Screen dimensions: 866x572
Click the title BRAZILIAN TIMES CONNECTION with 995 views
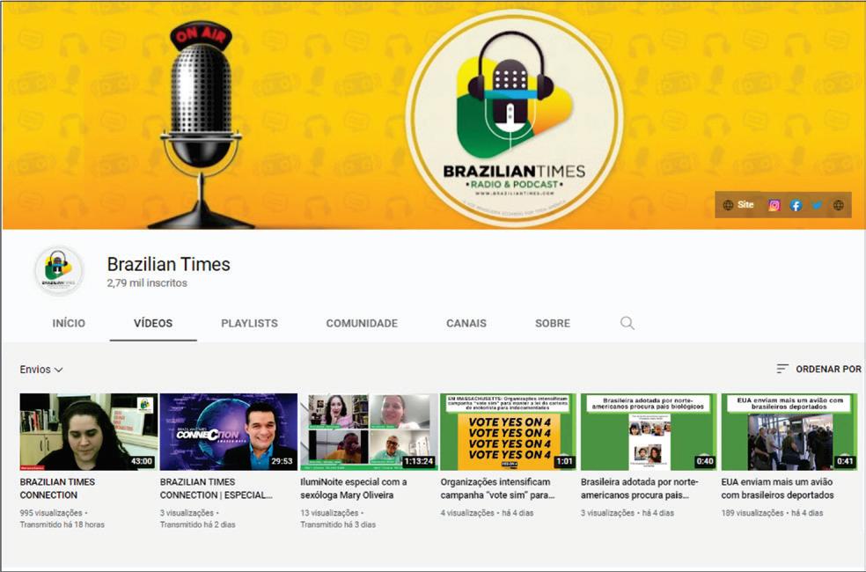pyautogui.click(x=57, y=488)
